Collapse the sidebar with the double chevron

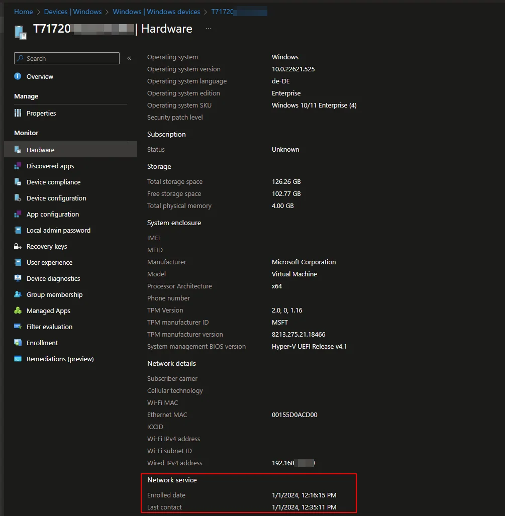[x=129, y=58]
